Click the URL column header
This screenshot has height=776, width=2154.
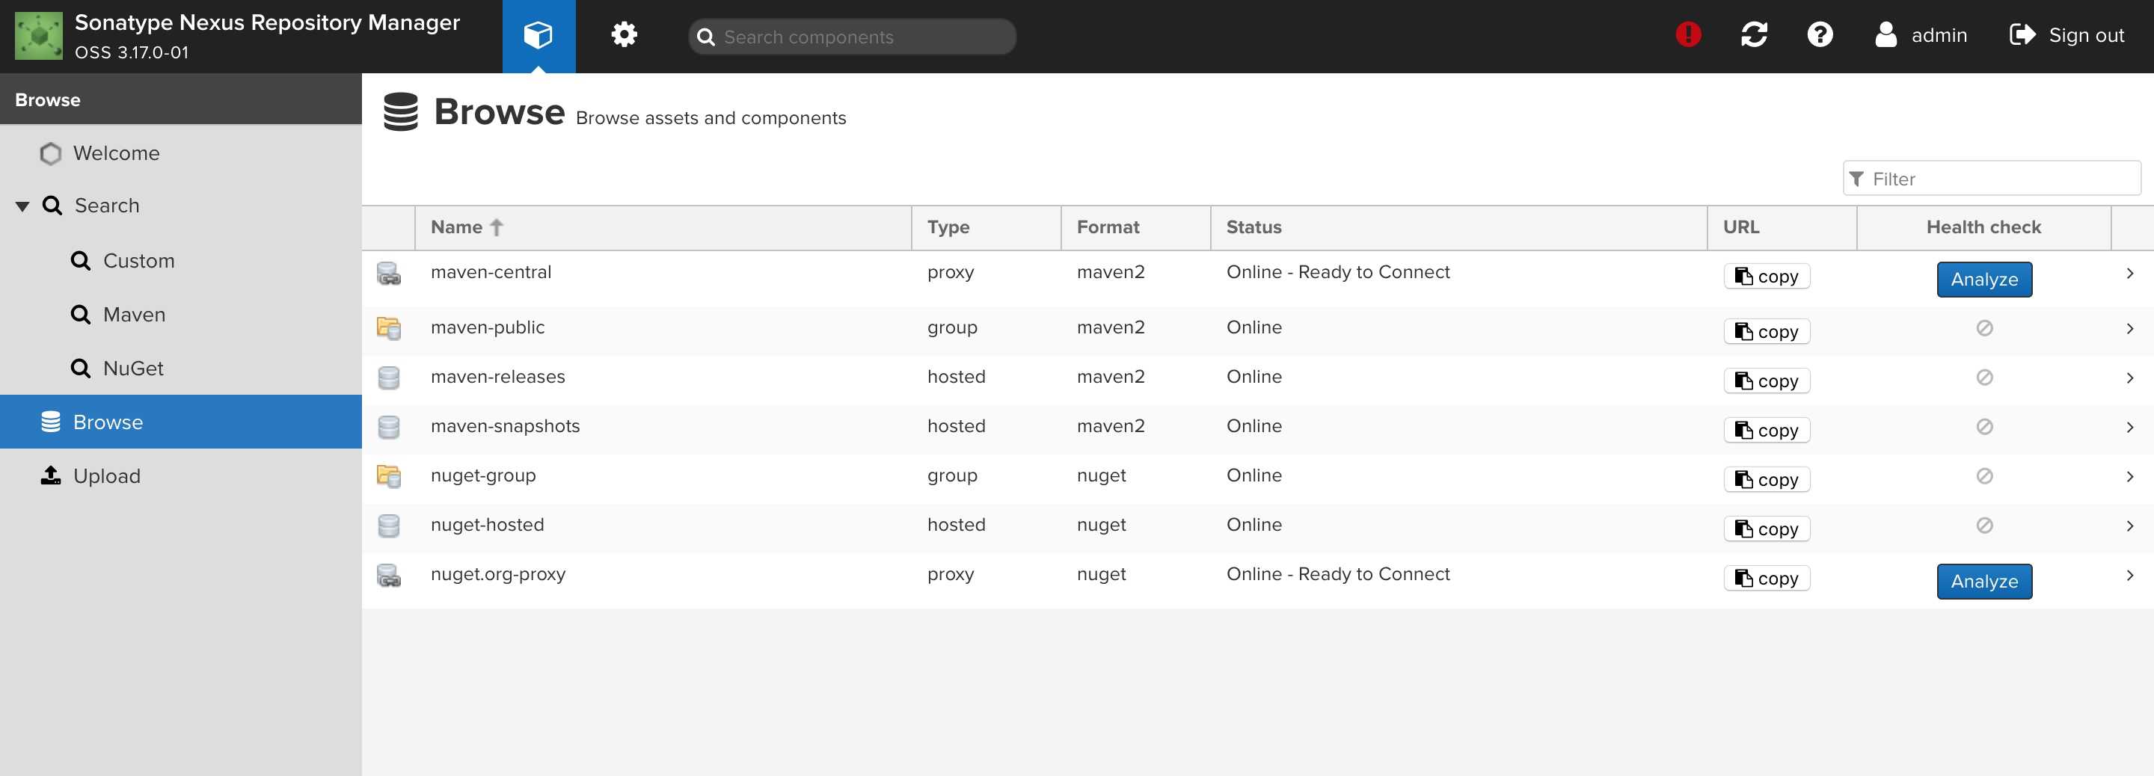point(1782,227)
